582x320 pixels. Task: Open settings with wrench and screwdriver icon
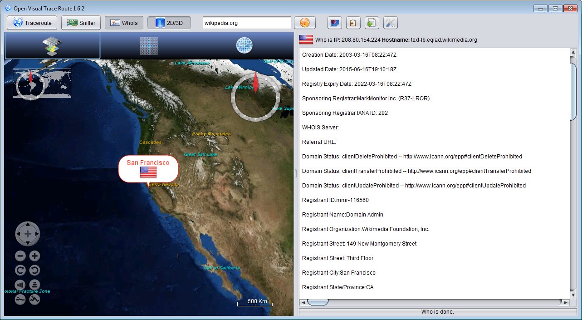pyautogui.click(x=390, y=23)
